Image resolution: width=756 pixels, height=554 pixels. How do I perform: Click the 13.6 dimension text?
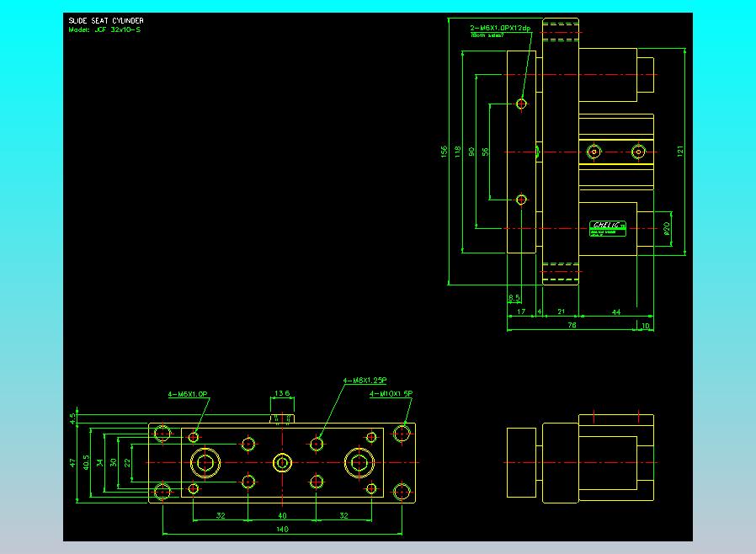[x=282, y=393]
